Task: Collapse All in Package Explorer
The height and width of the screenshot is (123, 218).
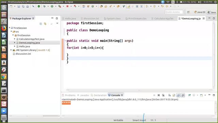Action: tap(41, 24)
